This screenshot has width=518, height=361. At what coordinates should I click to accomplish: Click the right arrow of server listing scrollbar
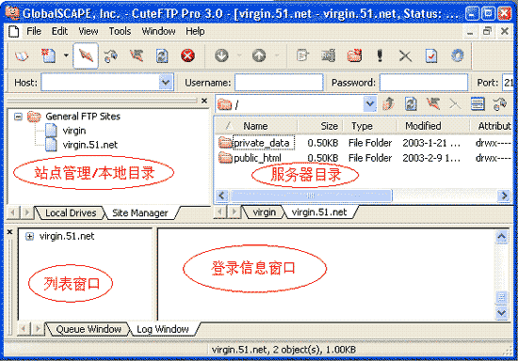click(504, 196)
